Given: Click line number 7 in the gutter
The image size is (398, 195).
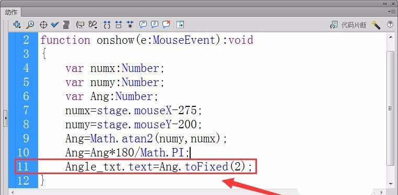Looking at the screenshot, I should point(26,110).
